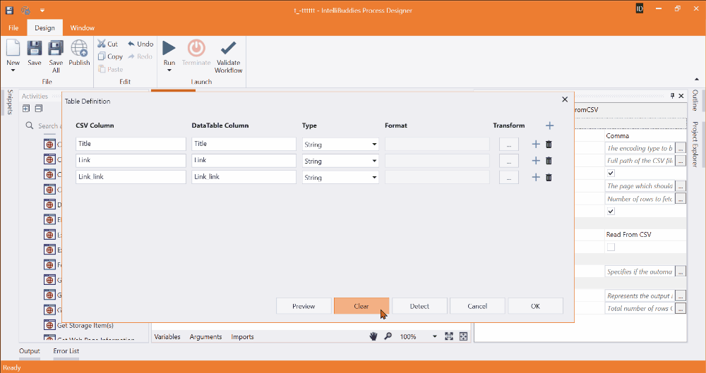
Task: Open the Run dropdown arrow
Action: click(169, 71)
